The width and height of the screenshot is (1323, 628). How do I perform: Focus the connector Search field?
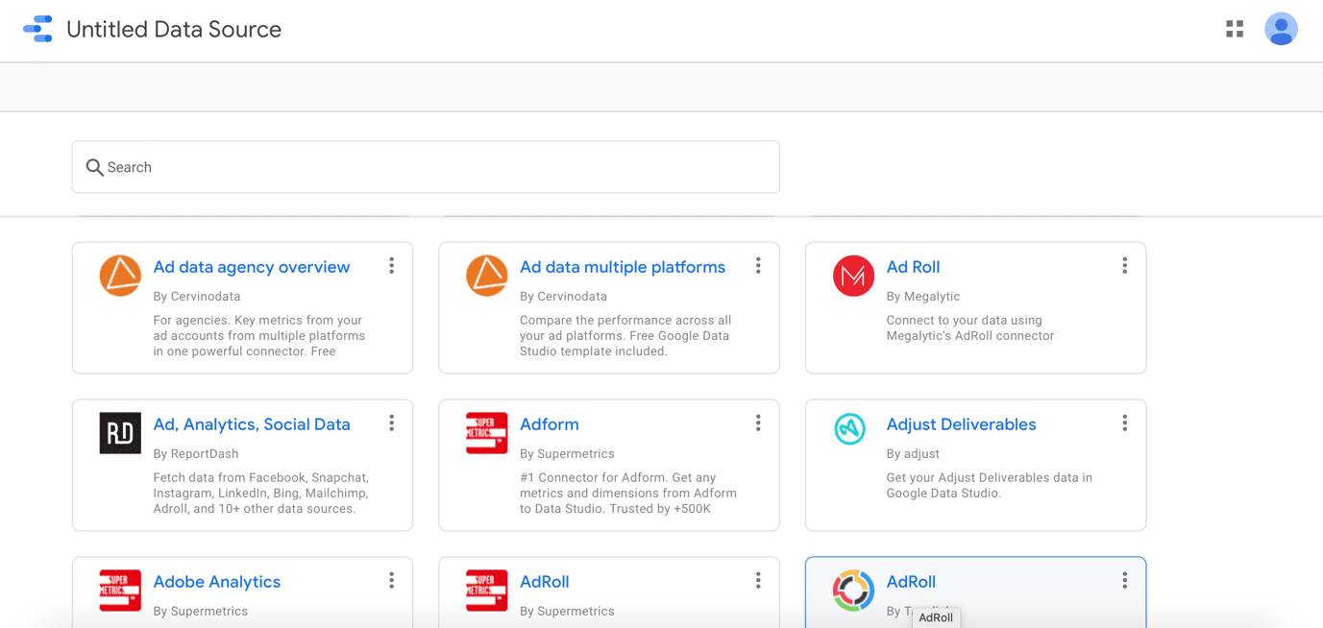tap(426, 167)
